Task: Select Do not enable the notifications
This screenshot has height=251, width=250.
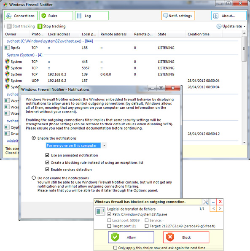Action: point(34,178)
